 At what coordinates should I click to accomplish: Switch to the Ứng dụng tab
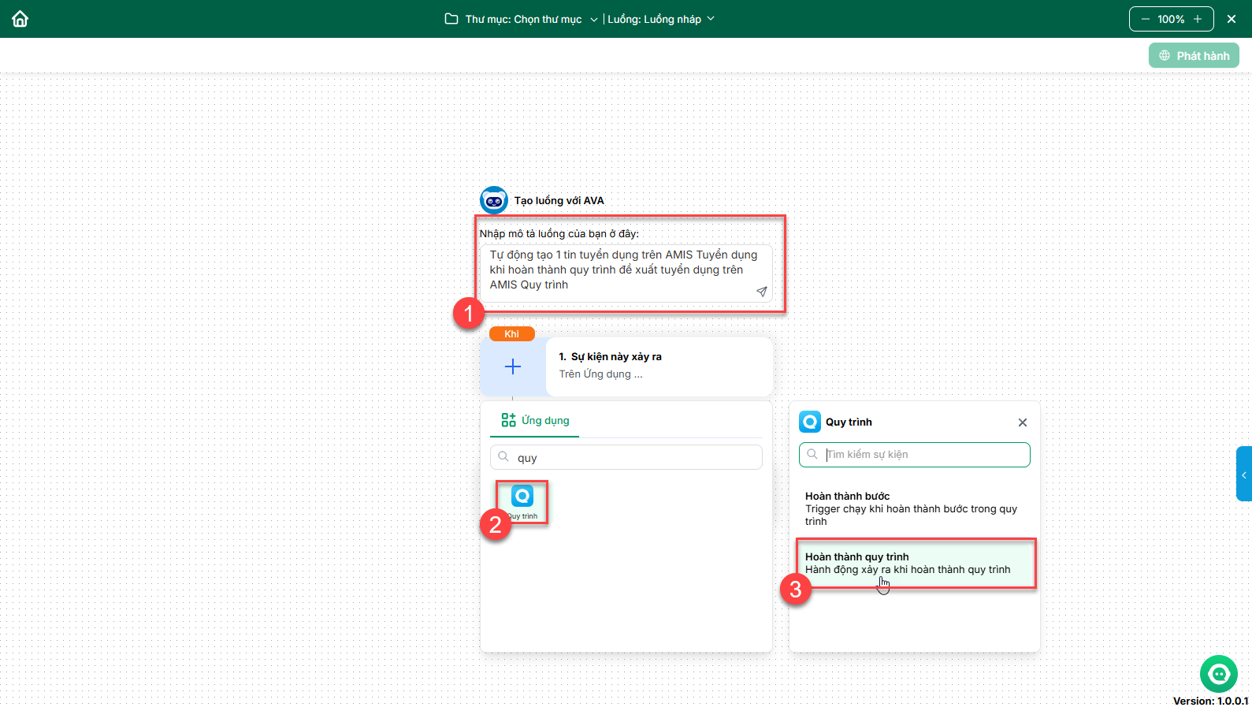[x=536, y=421]
